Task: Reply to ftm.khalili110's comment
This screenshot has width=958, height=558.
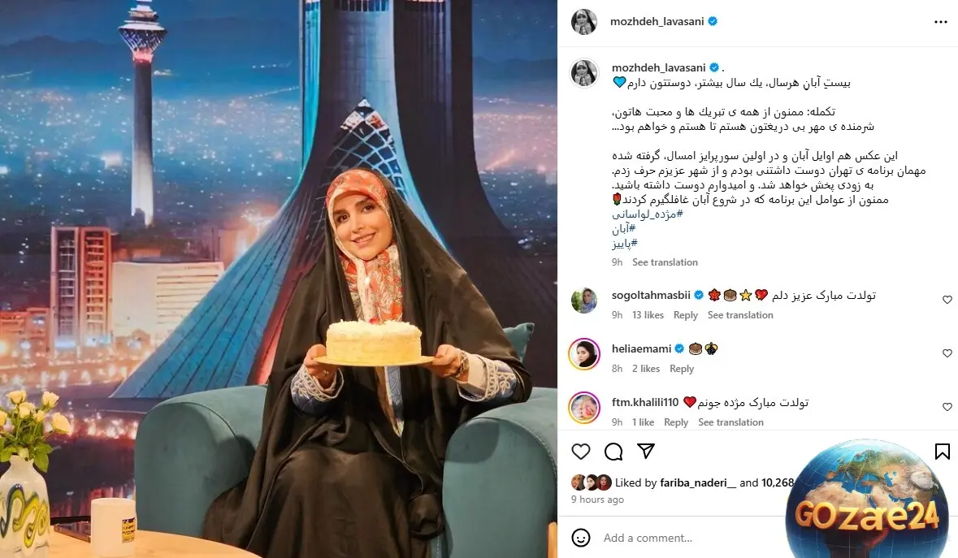Action: (676, 422)
